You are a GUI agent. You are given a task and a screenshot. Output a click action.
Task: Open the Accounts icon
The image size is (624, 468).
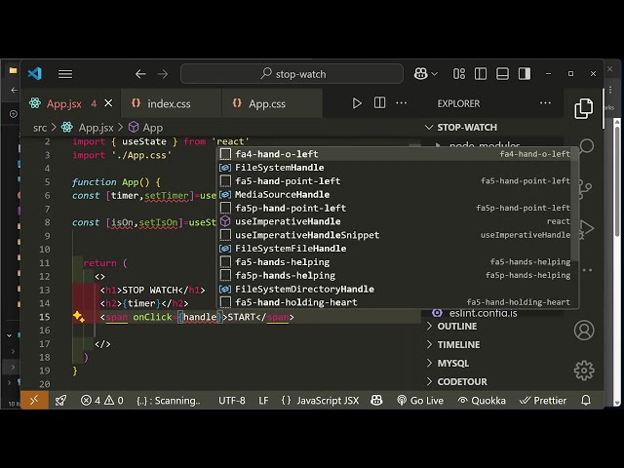coord(584,331)
